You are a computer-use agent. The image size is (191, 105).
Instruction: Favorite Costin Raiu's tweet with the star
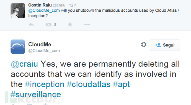pyautogui.click(x=70, y=24)
